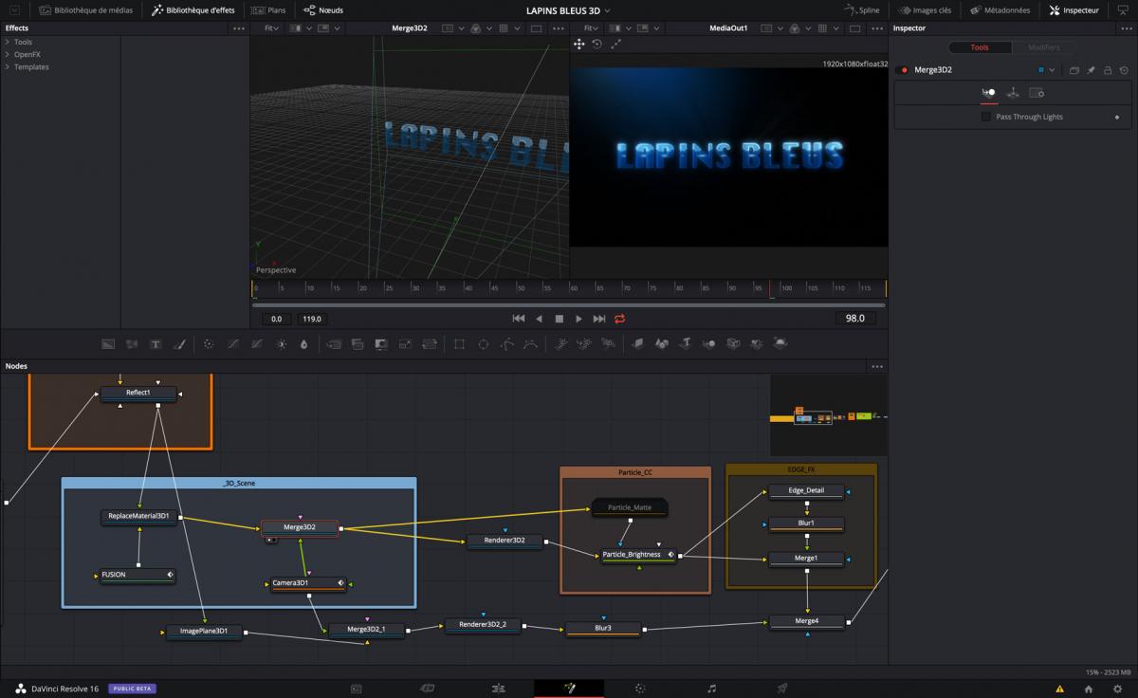Image resolution: width=1138 pixels, height=698 pixels.
Task: Play the composition in reverse
Action: pyautogui.click(x=539, y=319)
